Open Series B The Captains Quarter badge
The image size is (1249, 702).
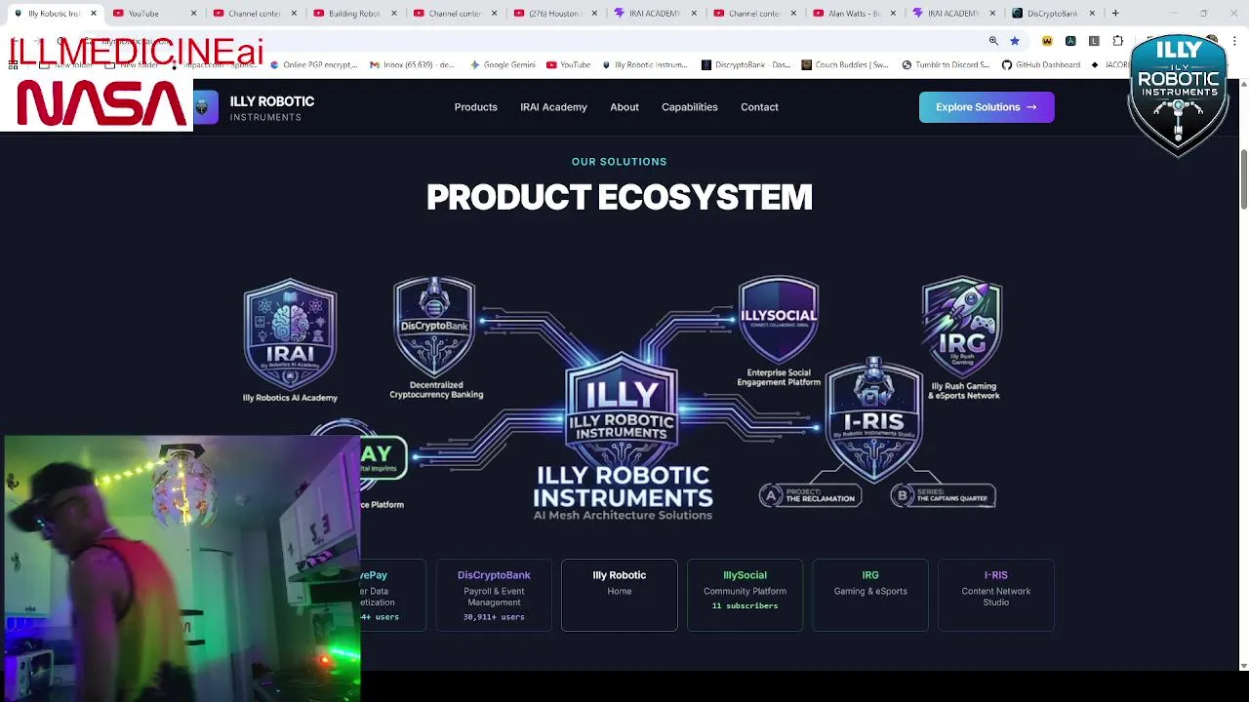(x=943, y=495)
